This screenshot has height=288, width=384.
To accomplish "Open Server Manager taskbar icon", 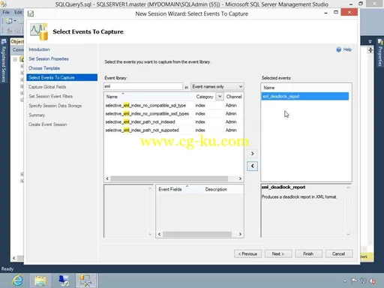I will [64, 280].
